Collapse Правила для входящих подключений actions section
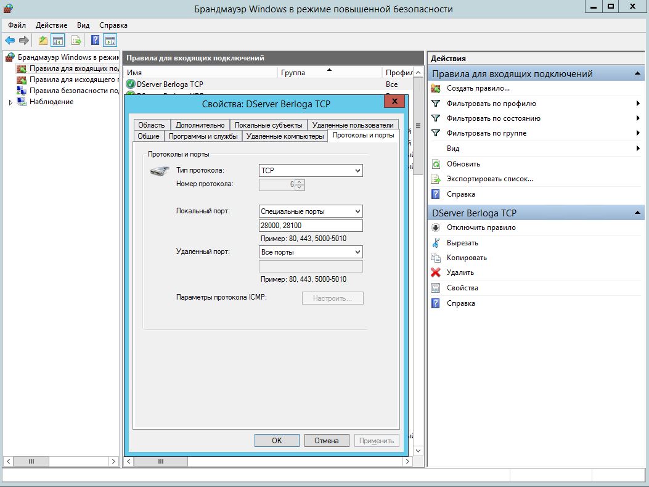Screen dimensions: 649x487 tap(637, 74)
